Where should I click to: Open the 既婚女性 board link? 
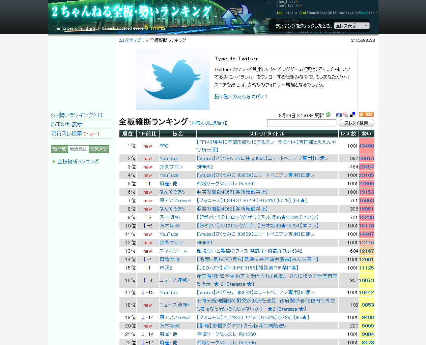pos(170,259)
